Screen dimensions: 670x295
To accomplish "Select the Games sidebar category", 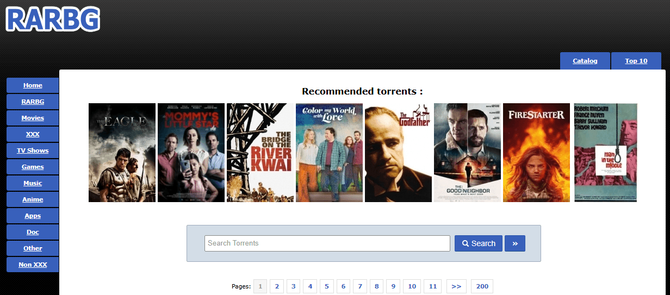I will coord(33,167).
